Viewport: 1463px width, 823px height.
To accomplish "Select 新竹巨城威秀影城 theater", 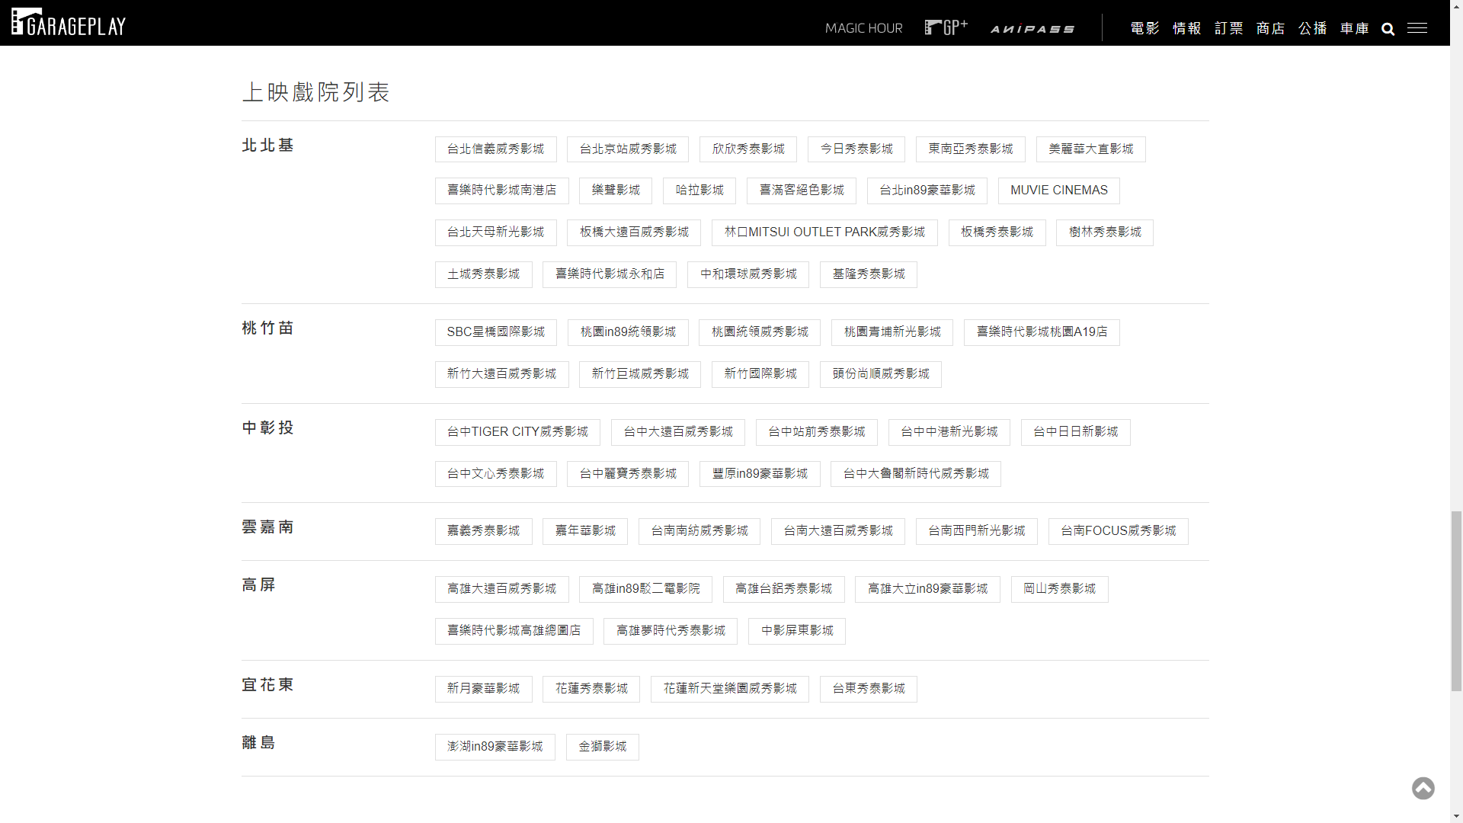I will click(640, 374).
